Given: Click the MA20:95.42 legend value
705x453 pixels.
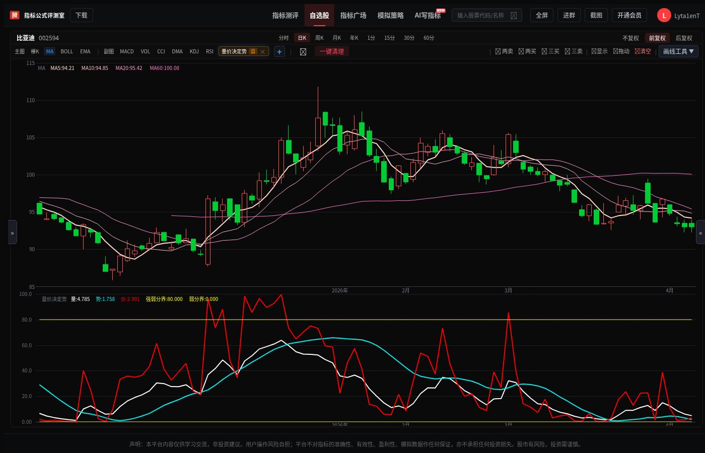Looking at the screenshot, I should [x=129, y=68].
